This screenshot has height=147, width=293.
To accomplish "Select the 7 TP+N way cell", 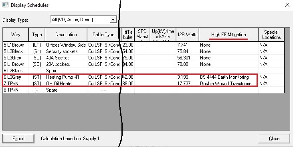I will 16,84.
